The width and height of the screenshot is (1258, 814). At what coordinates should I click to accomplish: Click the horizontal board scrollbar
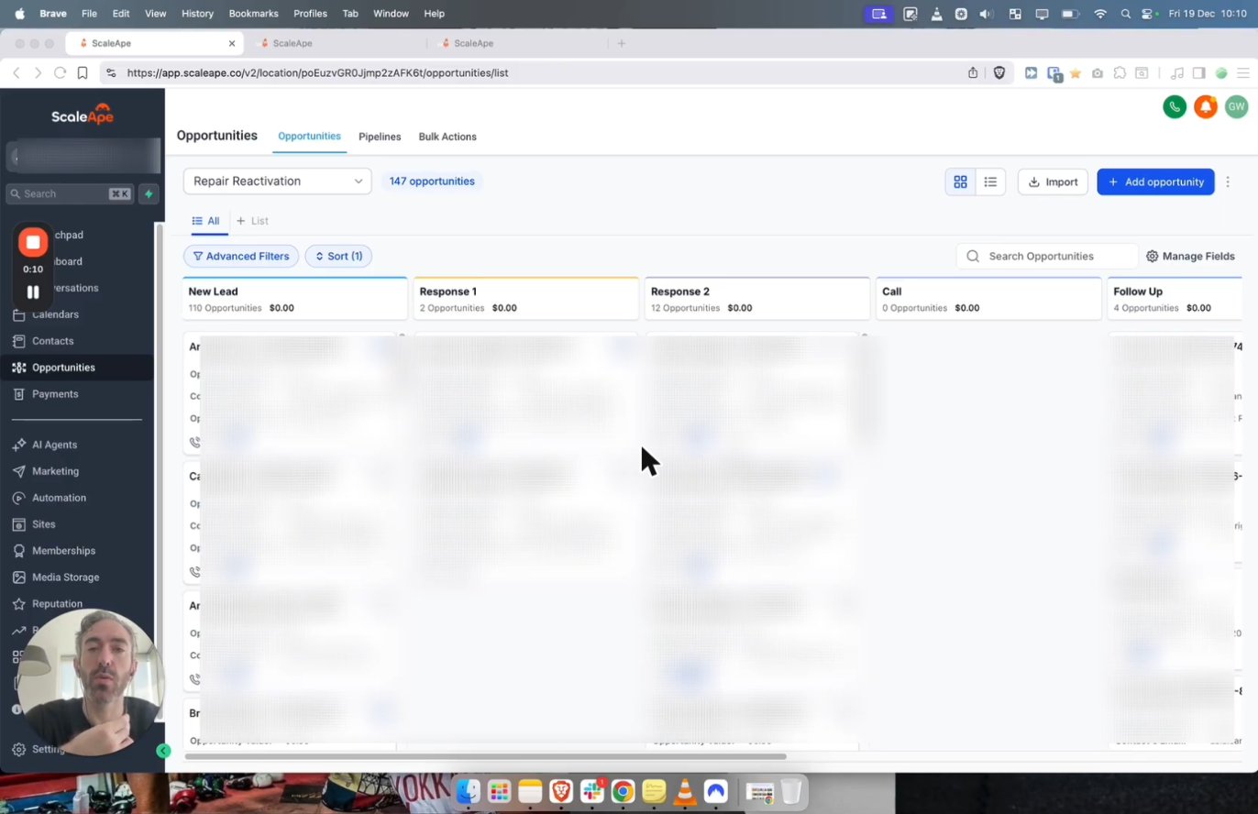click(x=486, y=756)
